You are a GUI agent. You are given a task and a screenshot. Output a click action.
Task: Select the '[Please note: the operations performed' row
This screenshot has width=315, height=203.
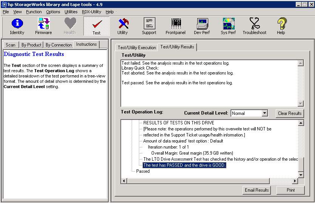click(x=207, y=129)
